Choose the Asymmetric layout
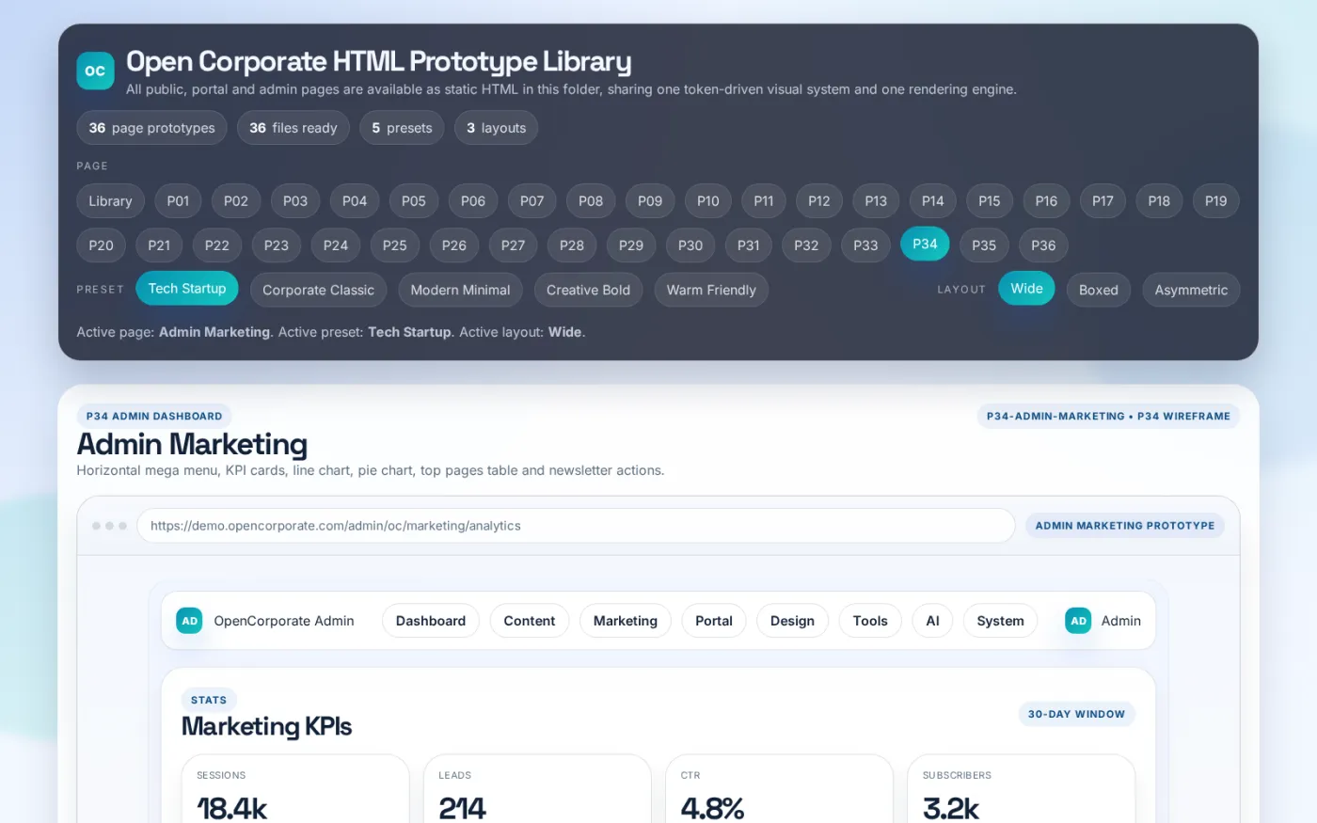Screen dimensions: 1317x823 click(1191, 290)
